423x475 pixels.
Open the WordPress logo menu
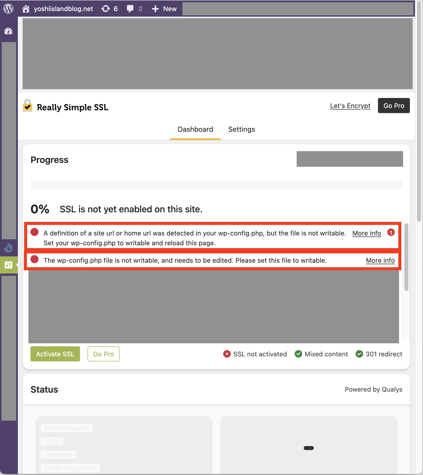(x=8, y=9)
